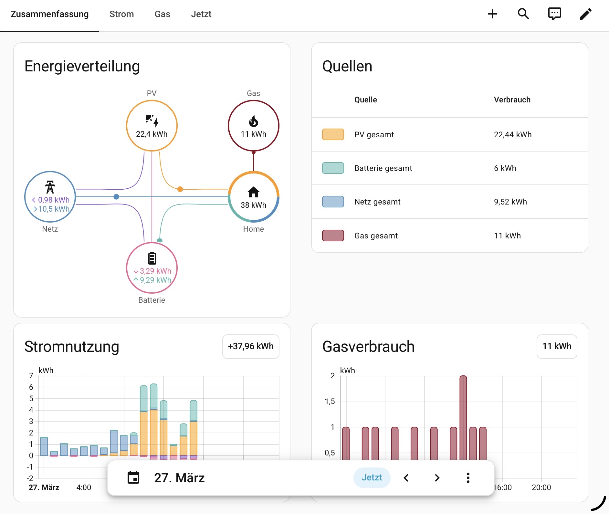Click the PV solar circle node
This screenshot has height=514, width=609.
pyautogui.click(x=152, y=126)
